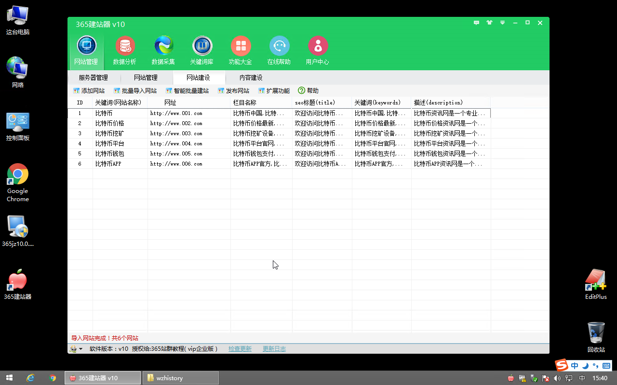This screenshot has width=617, height=385.
Task: Open Google Chrome desktop shortcut
Action: pyautogui.click(x=18, y=183)
